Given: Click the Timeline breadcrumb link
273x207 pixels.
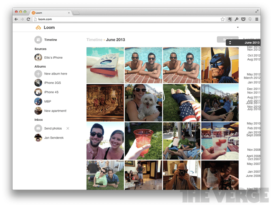Looking at the screenshot, I should click(94, 40).
